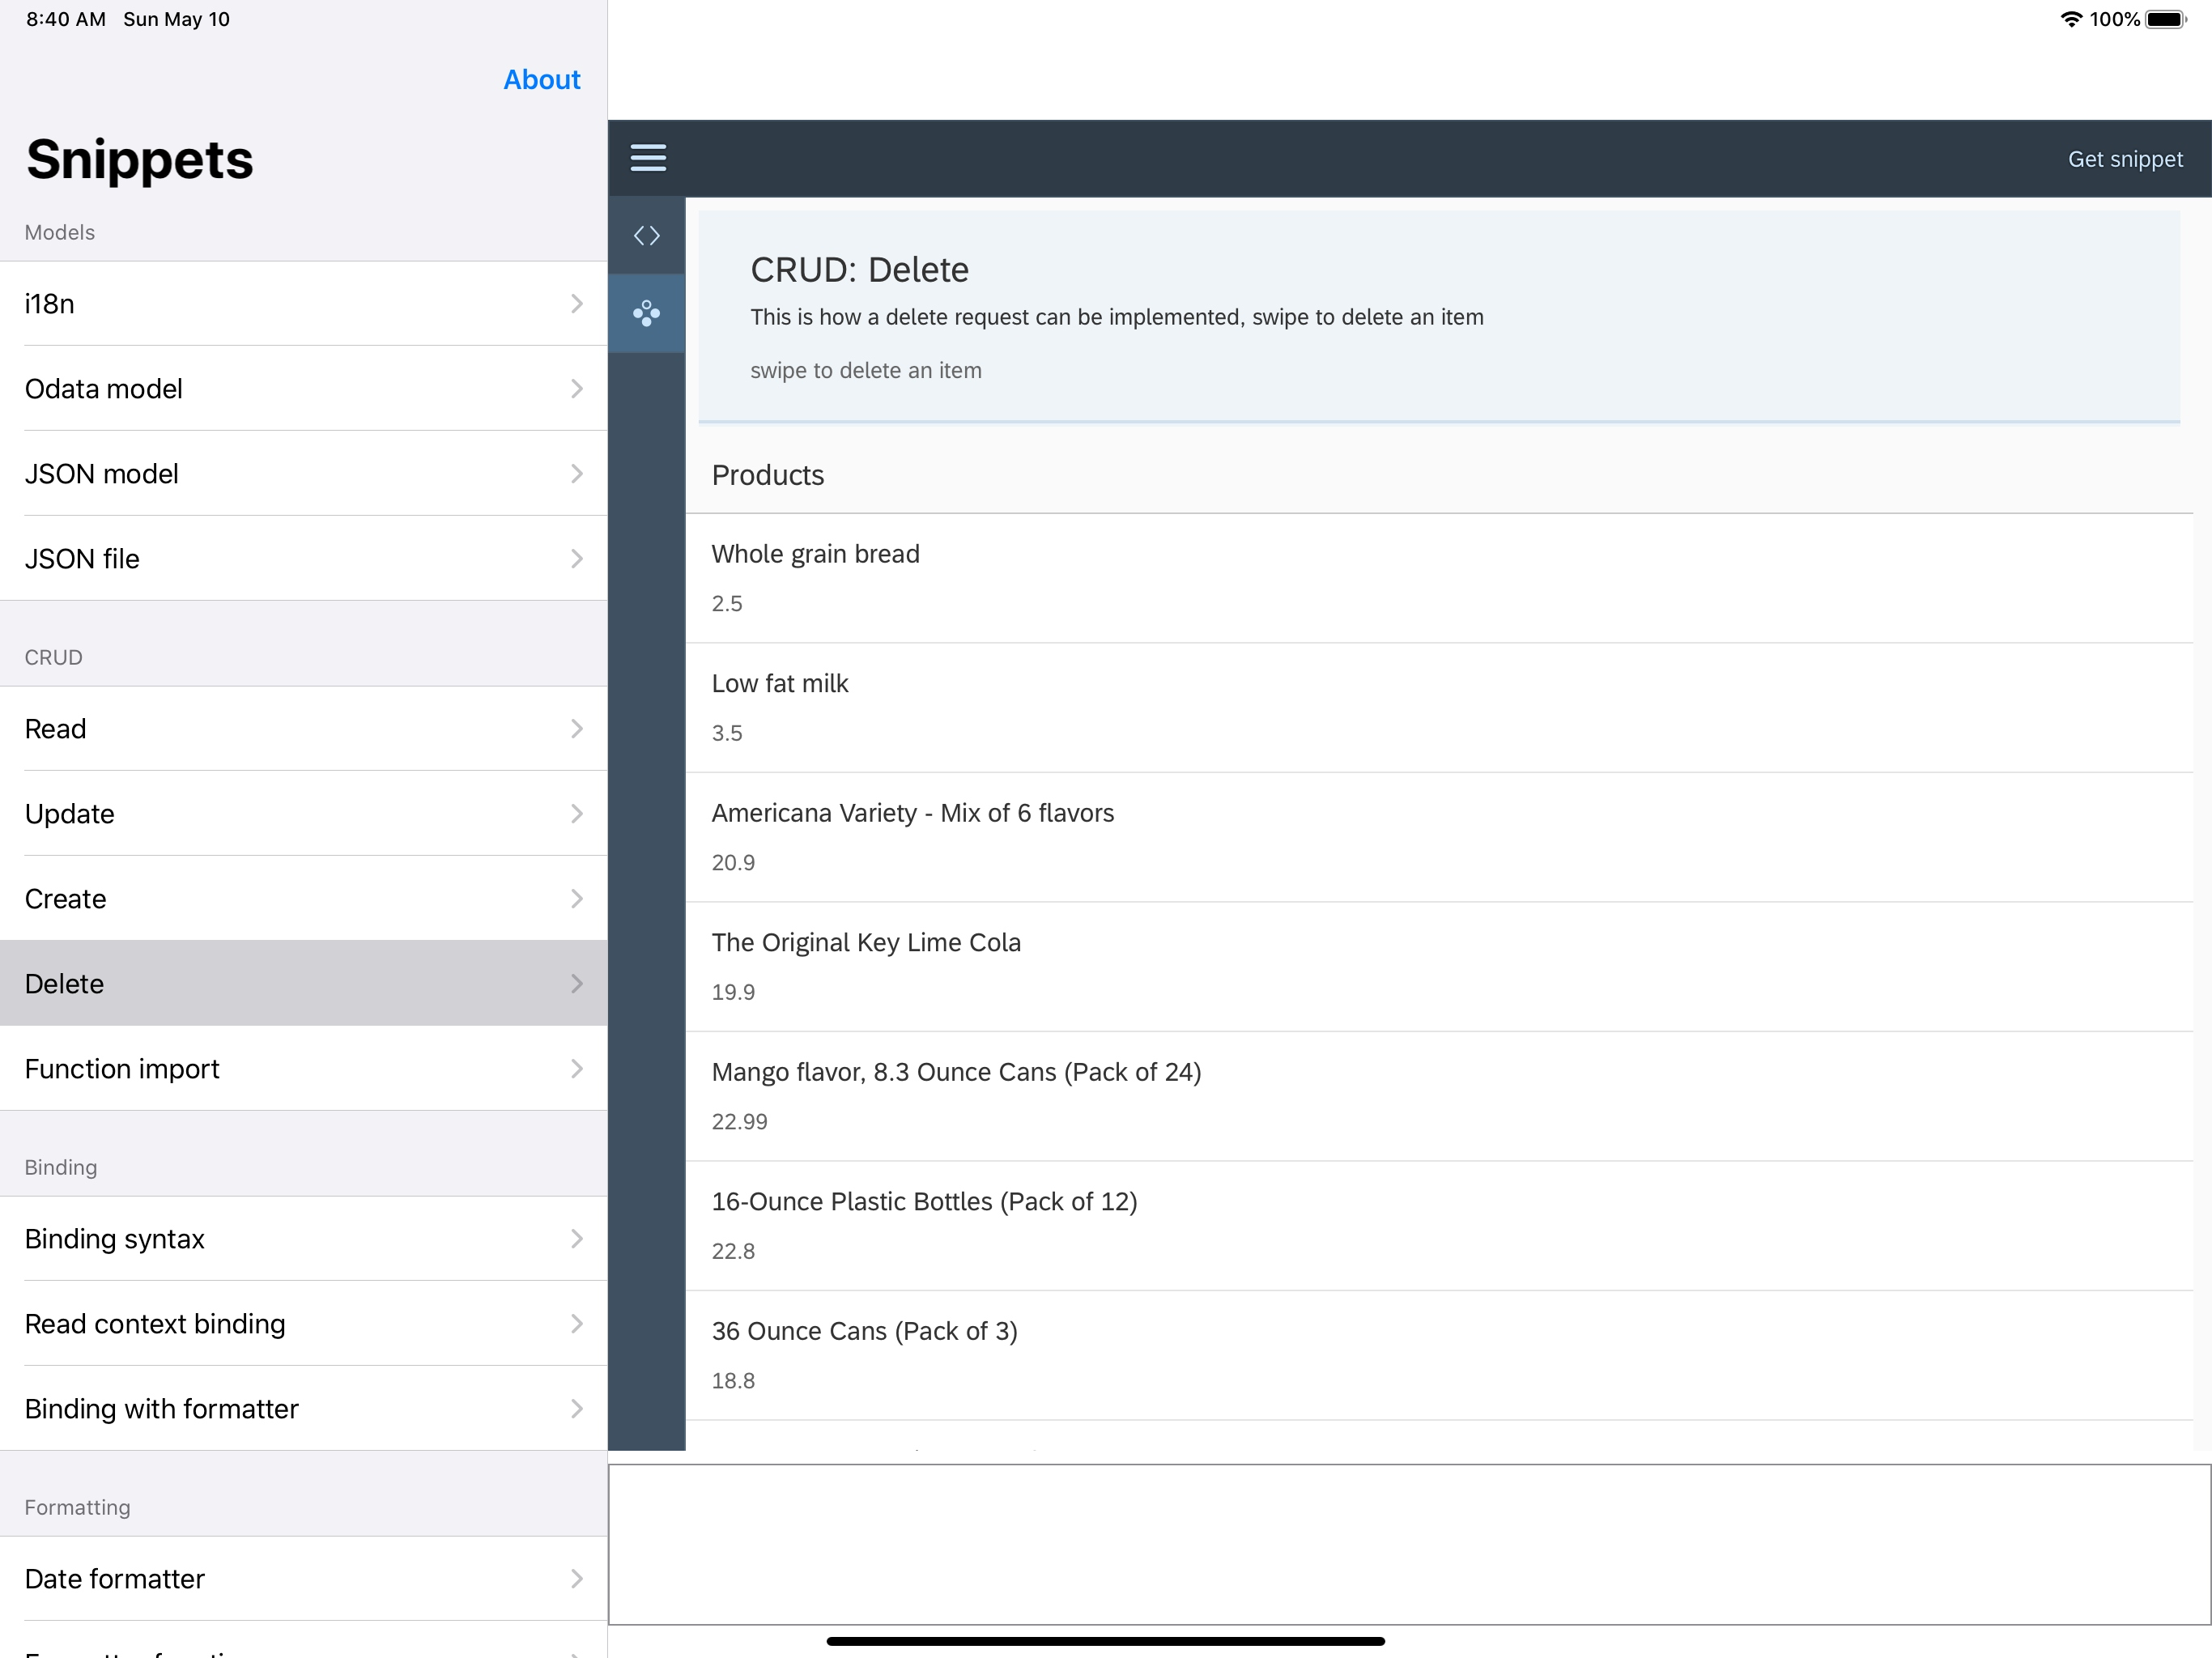The image size is (2212, 1658).
Task: Click the code view brackets icon
Action: pyautogui.click(x=647, y=236)
